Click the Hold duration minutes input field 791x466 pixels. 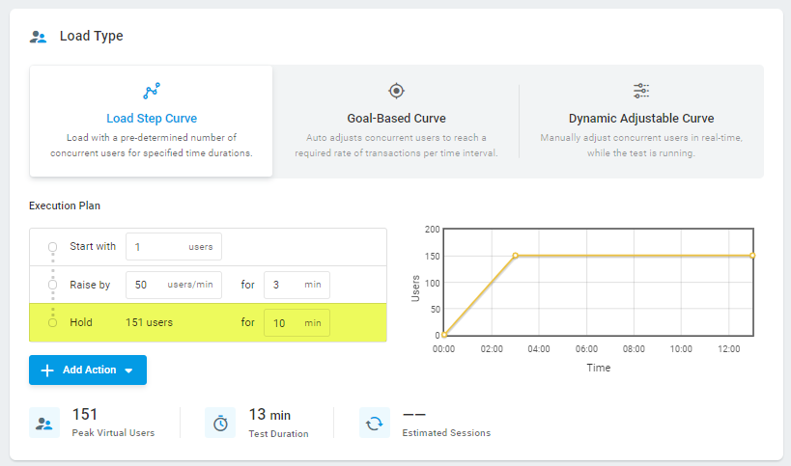coord(297,323)
